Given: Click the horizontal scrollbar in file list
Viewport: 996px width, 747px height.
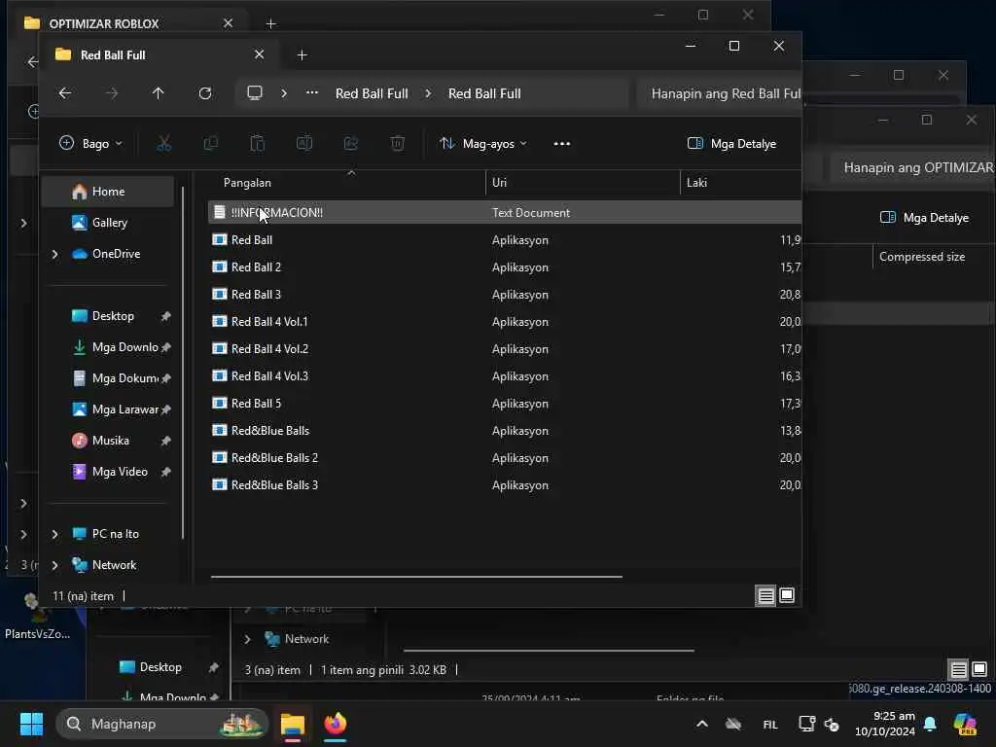Looking at the screenshot, I should tap(416, 577).
